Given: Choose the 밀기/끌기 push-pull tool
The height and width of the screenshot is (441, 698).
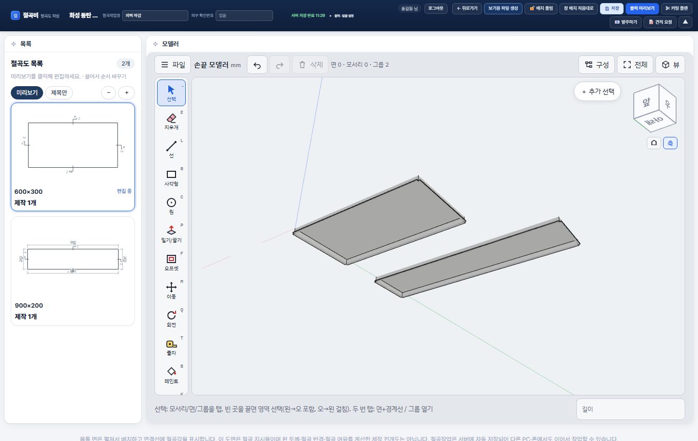Looking at the screenshot, I should tap(171, 234).
